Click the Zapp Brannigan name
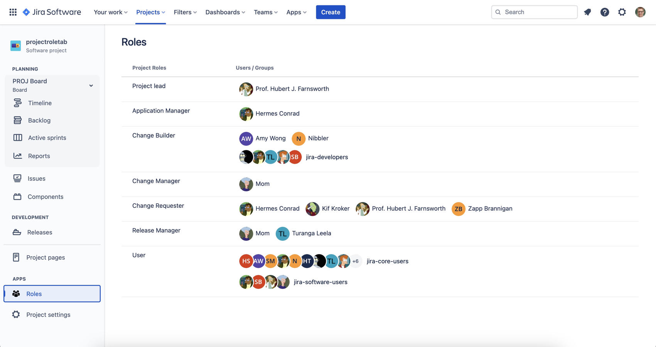This screenshot has width=656, height=347. [x=490, y=209]
